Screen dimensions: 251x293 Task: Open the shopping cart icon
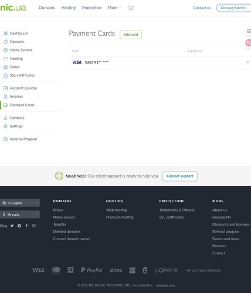pos(131,8)
